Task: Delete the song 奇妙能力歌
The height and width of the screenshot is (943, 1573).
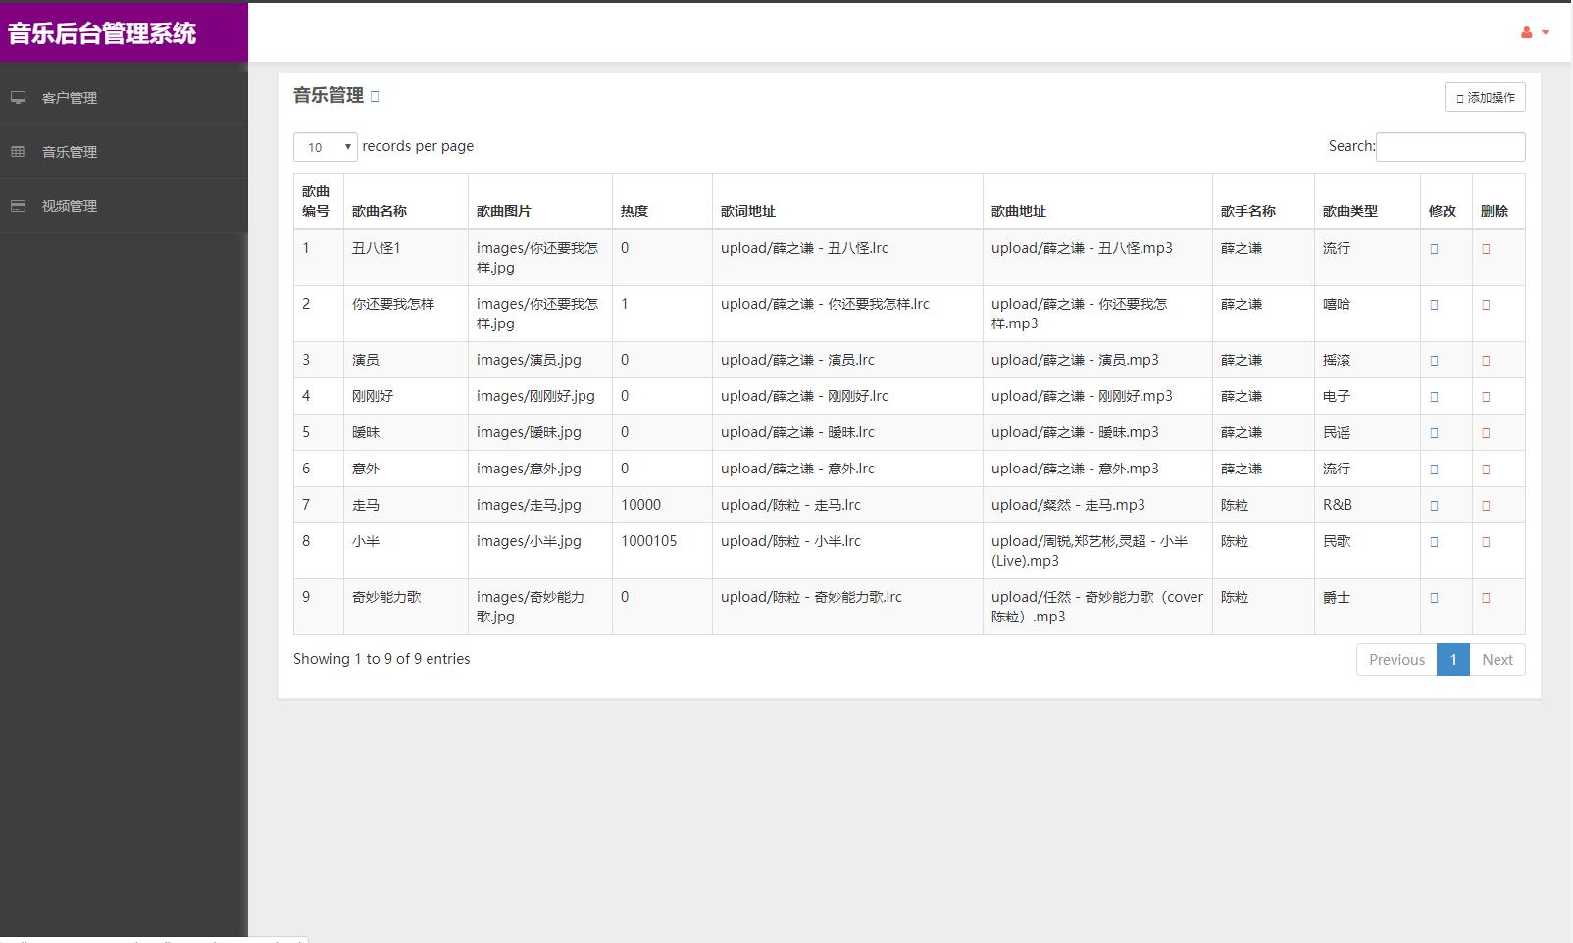Action: (1486, 598)
